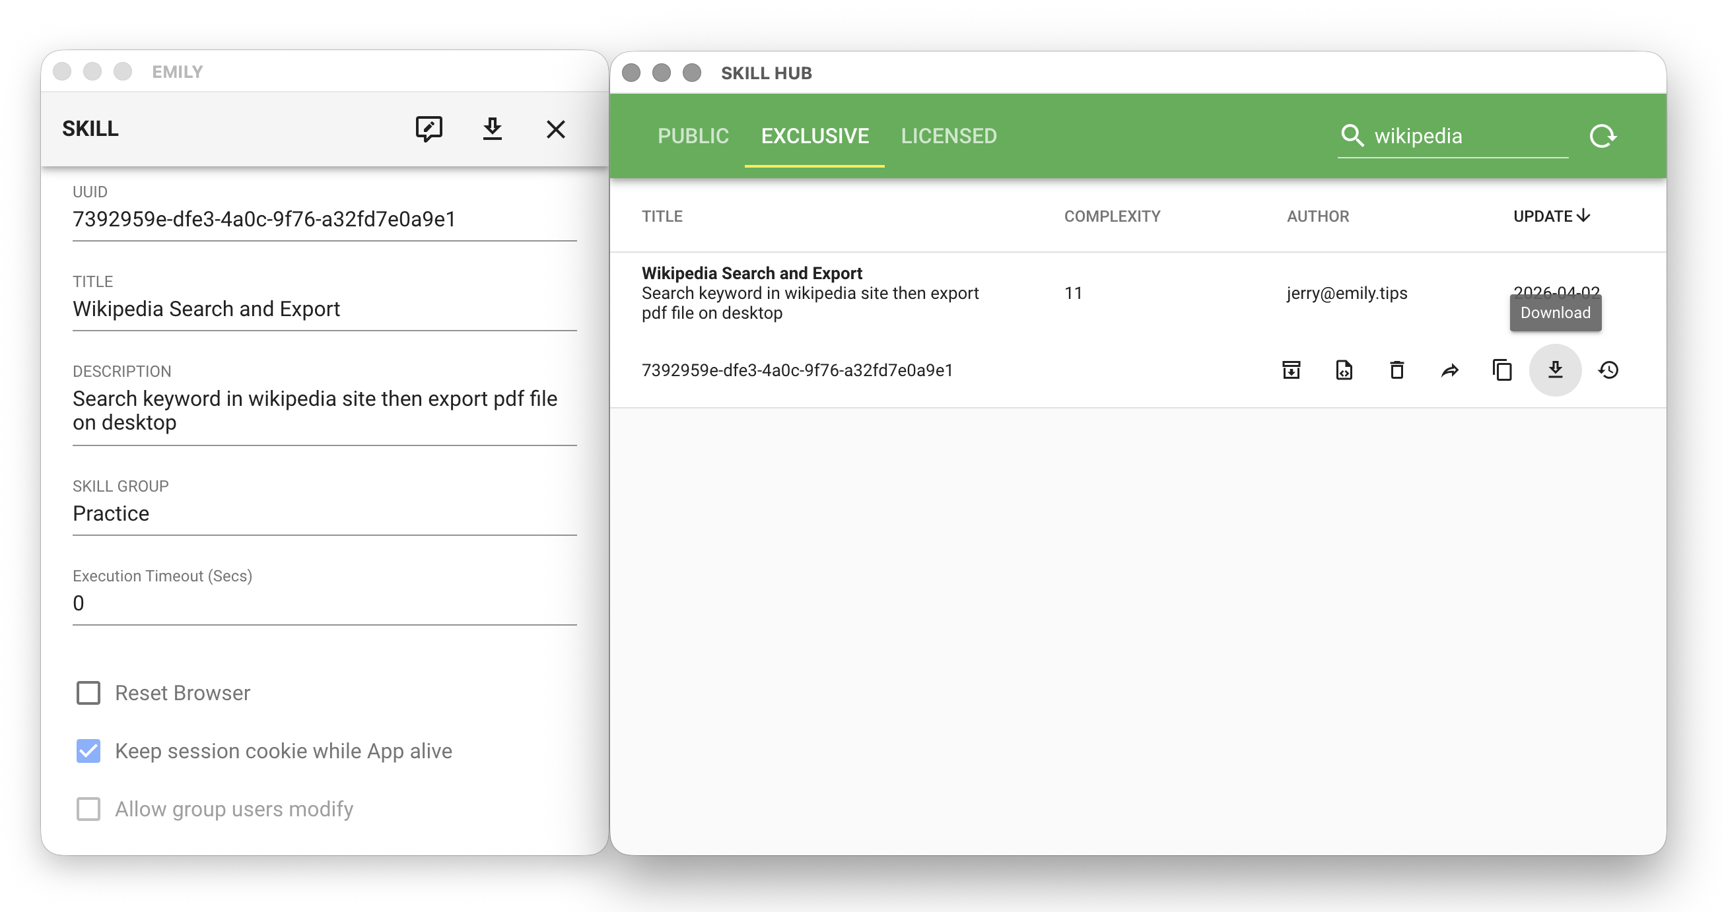This screenshot has width=1722, height=912.
Task: Sort by the UPDATE column header
Action: pos(1550,216)
